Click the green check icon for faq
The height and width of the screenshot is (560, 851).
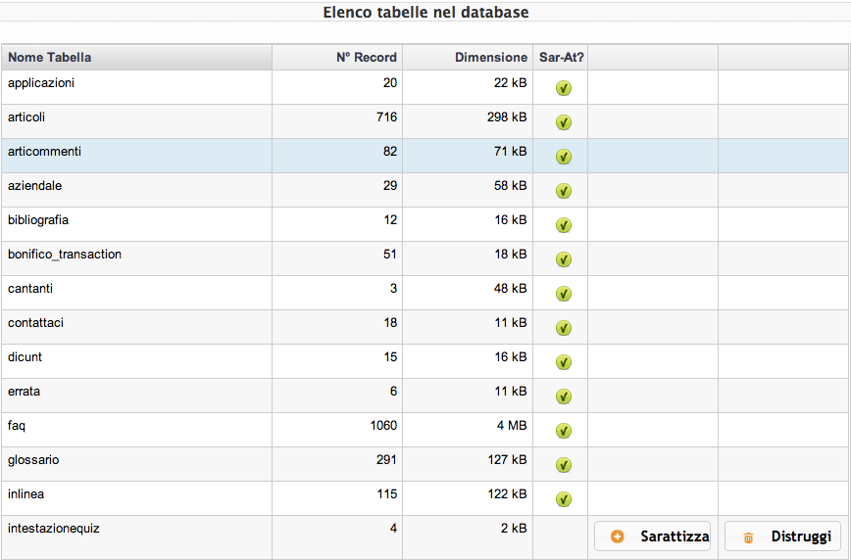[564, 431]
